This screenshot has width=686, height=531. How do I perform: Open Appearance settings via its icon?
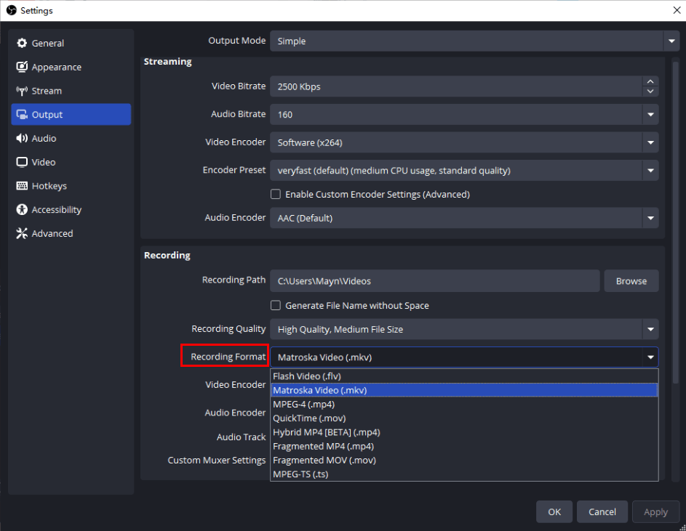tap(22, 68)
